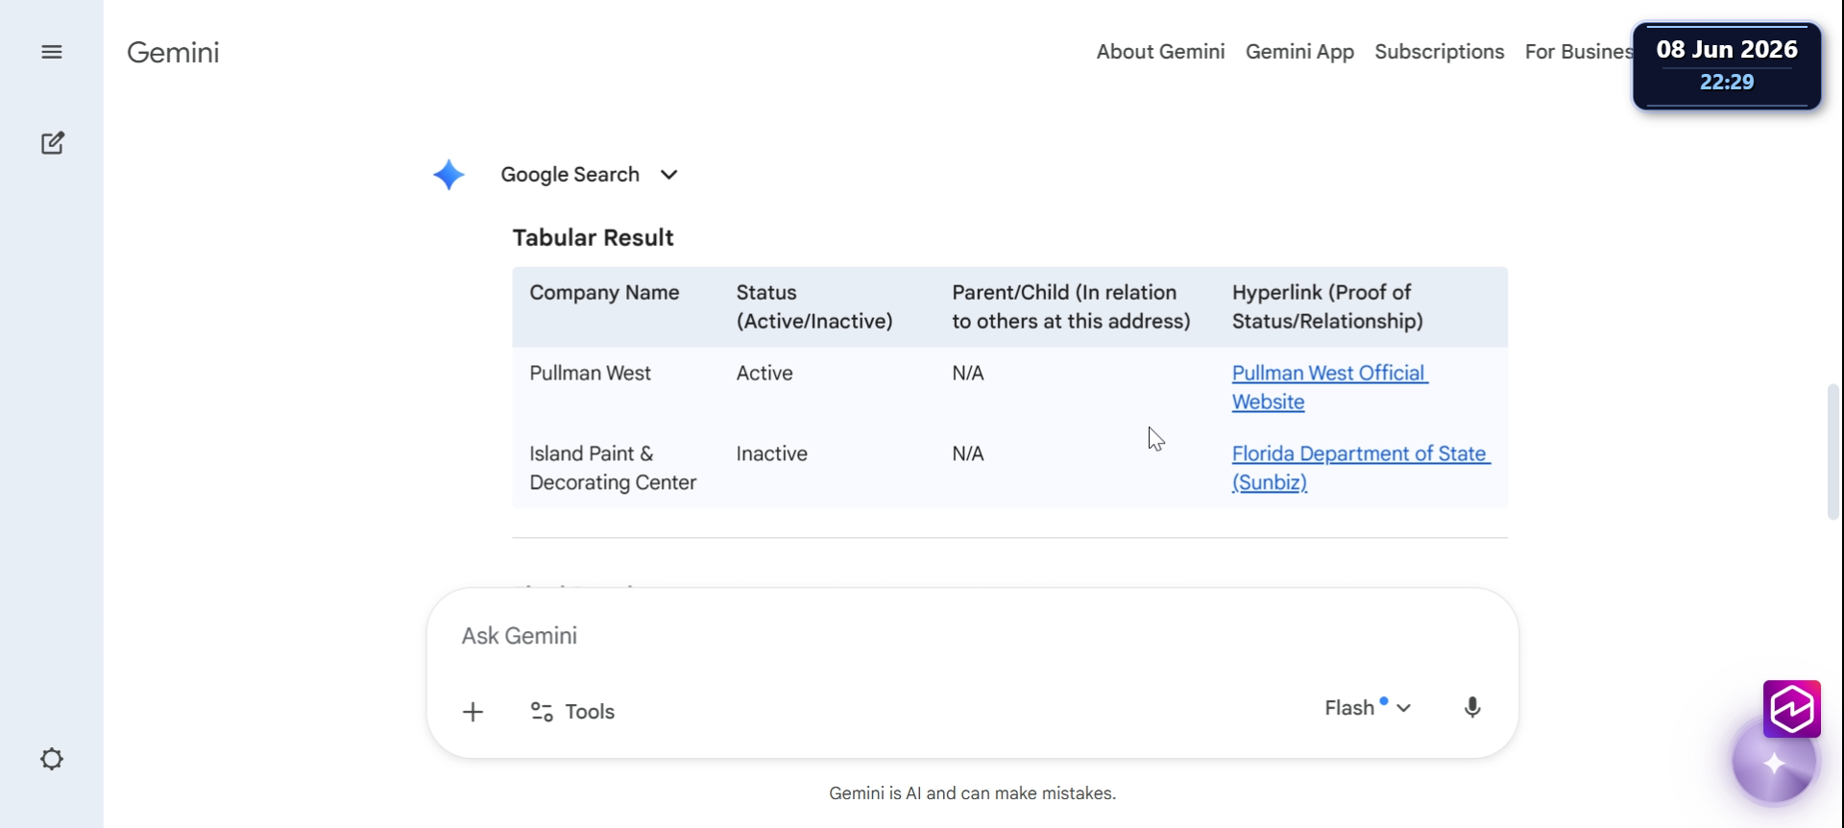Select the Pullman West company cell

[590, 374]
